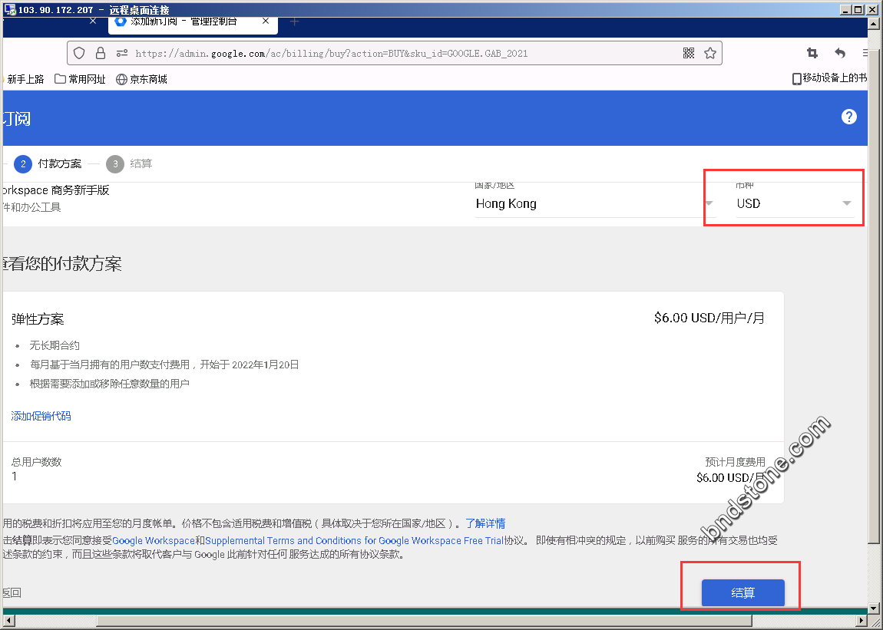Open the Hong Kong country dropdown
This screenshot has height=630, width=883.
click(594, 203)
